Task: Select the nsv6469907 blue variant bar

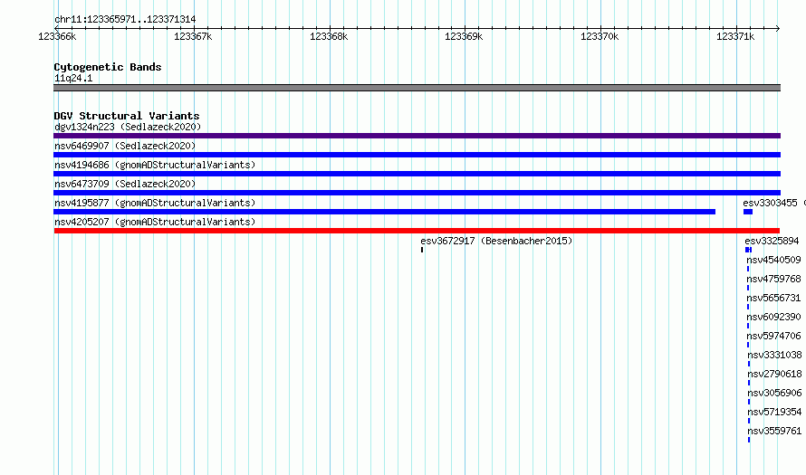Action: click(417, 155)
